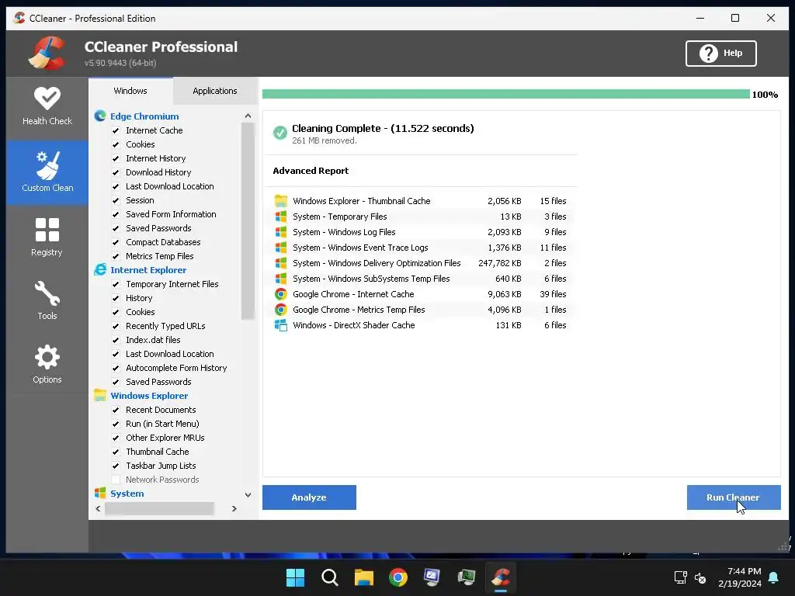Click the 100% progress bar
Image resolution: width=795 pixels, height=596 pixels.
click(x=505, y=94)
